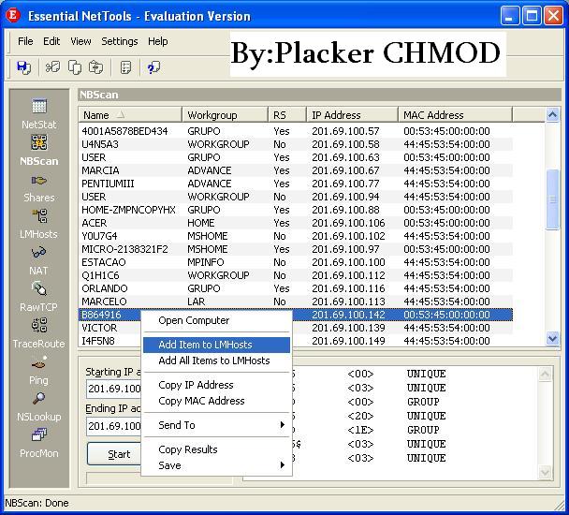Select the PENTIUMIII row
569x515 pixels.
click(296, 184)
